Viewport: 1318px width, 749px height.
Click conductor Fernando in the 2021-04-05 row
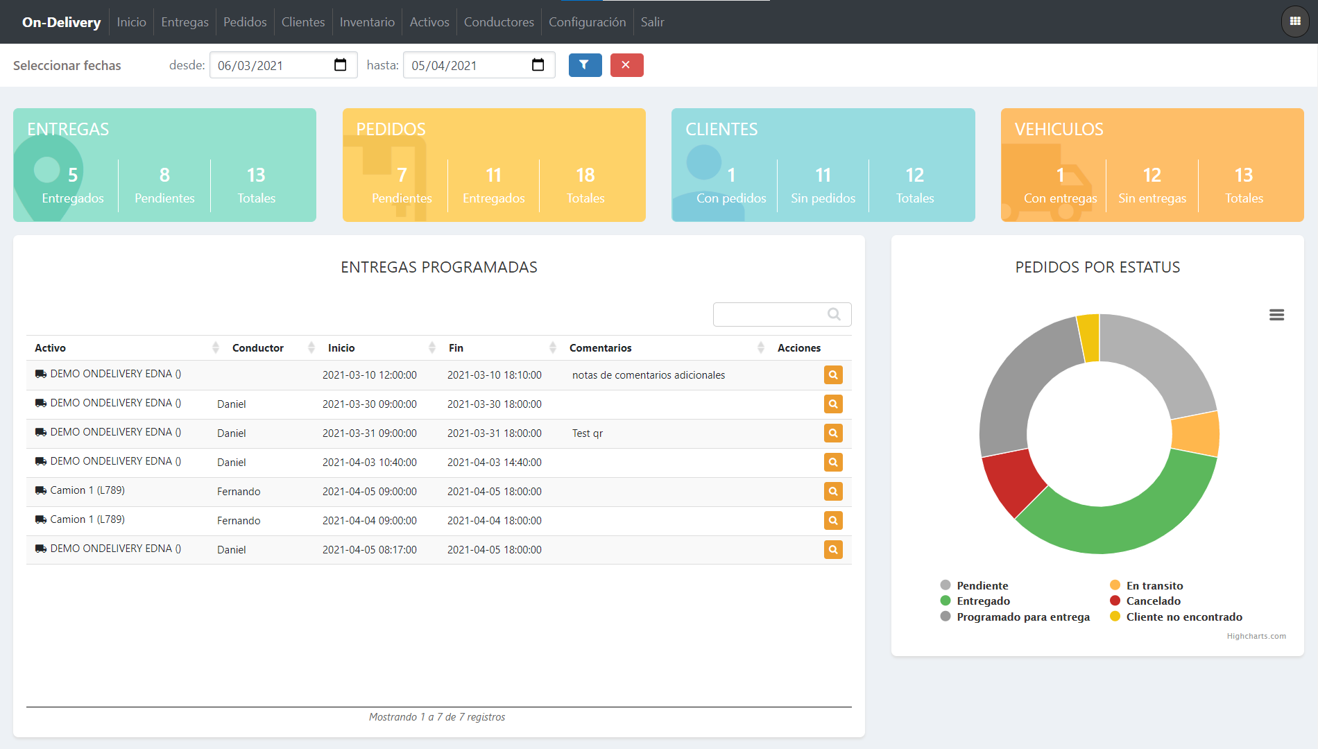pos(239,492)
